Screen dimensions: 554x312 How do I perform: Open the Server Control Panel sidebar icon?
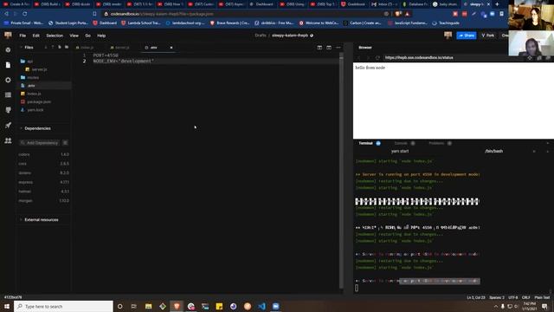coord(8,94)
